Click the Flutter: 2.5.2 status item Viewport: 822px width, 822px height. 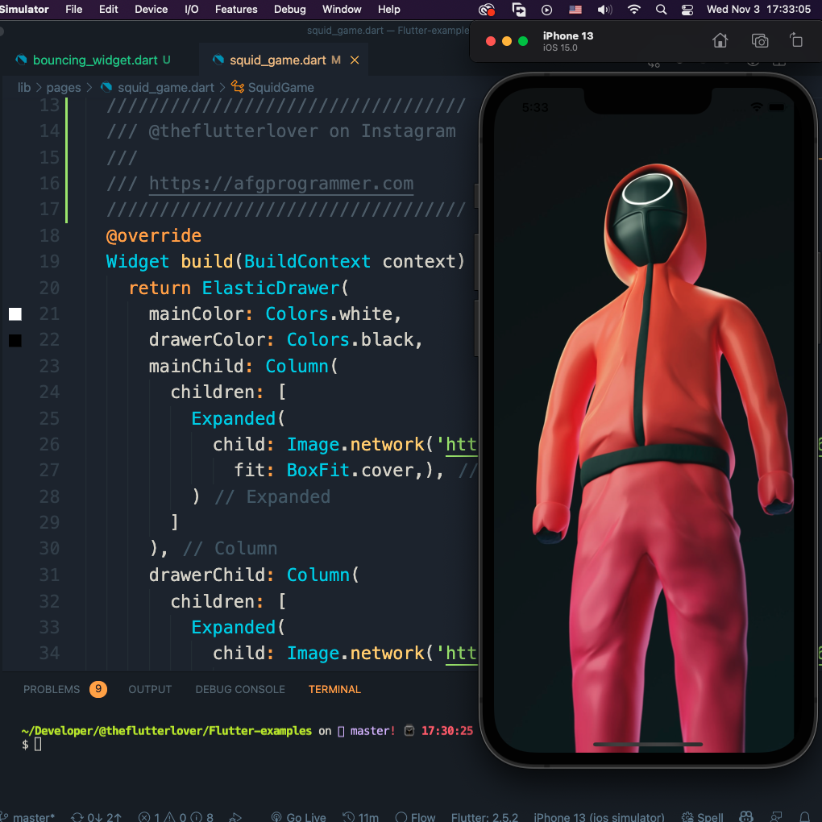(x=484, y=816)
